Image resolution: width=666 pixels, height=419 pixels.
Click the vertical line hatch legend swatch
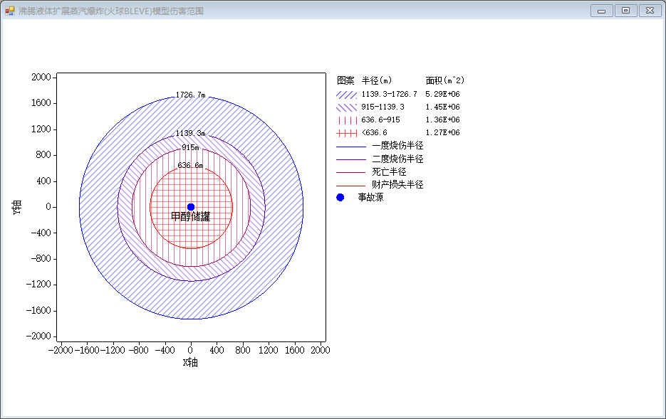click(x=347, y=120)
